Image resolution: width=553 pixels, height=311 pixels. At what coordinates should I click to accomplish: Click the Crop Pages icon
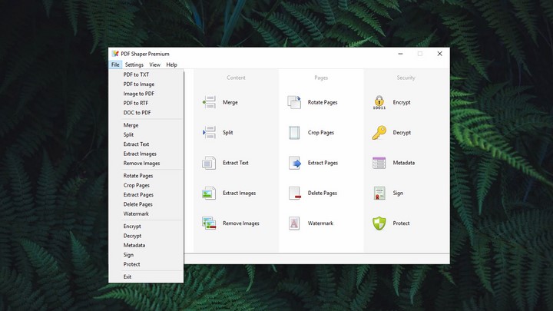point(294,133)
